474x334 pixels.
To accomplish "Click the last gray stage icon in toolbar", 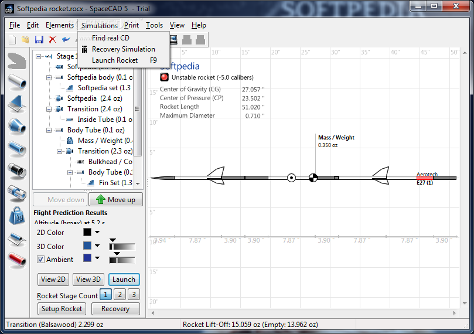I will click(200, 40).
